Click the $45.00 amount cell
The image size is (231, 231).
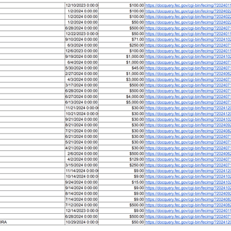click(121, 68)
